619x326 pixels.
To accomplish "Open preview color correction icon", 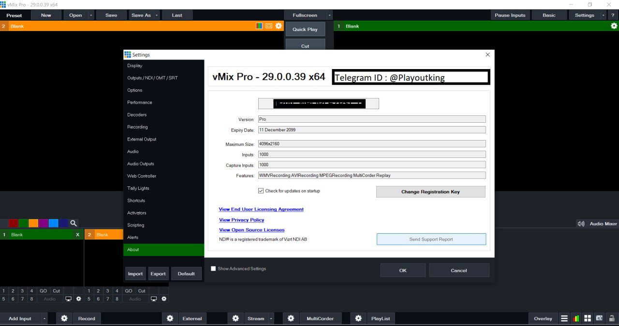I will point(259,26).
